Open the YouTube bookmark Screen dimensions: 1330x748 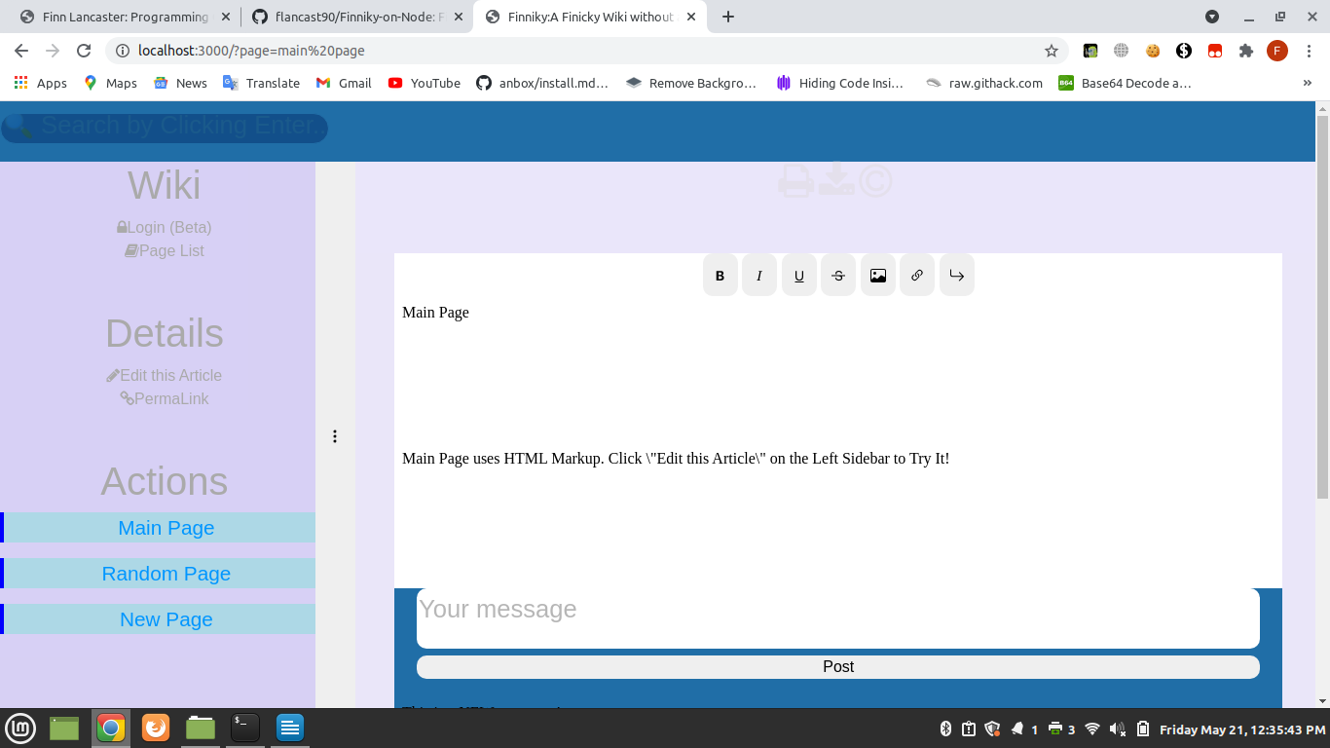click(x=425, y=83)
